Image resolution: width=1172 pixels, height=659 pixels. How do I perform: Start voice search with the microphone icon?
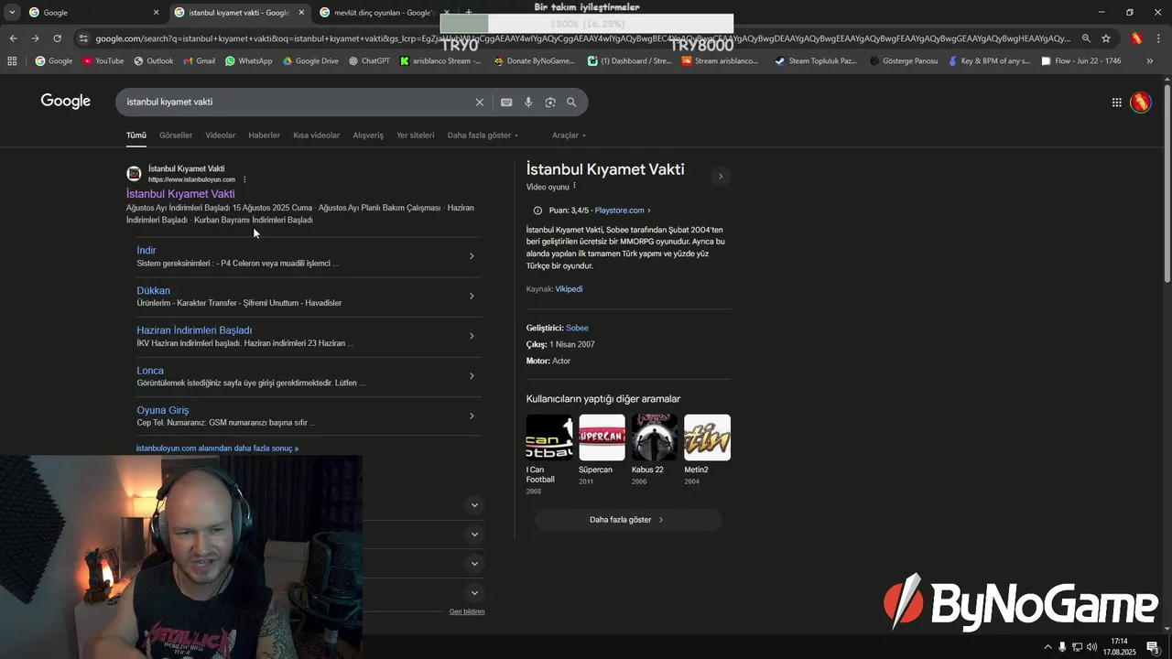point(528,103)
